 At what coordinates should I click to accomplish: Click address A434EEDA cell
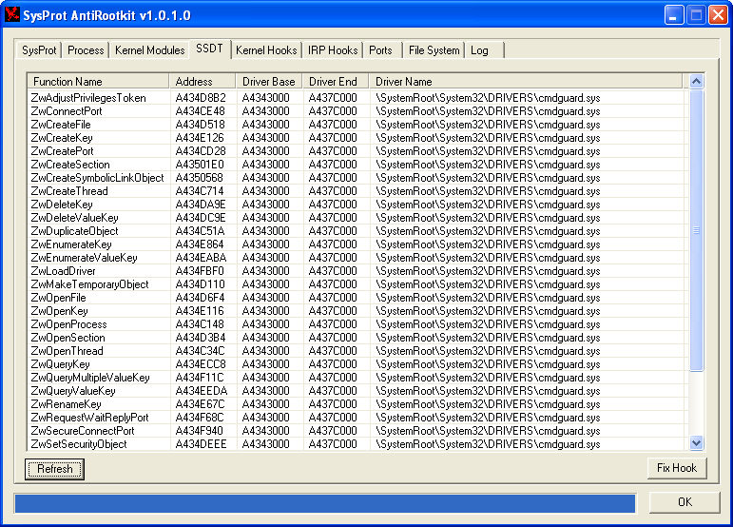[x=202, y=391]
